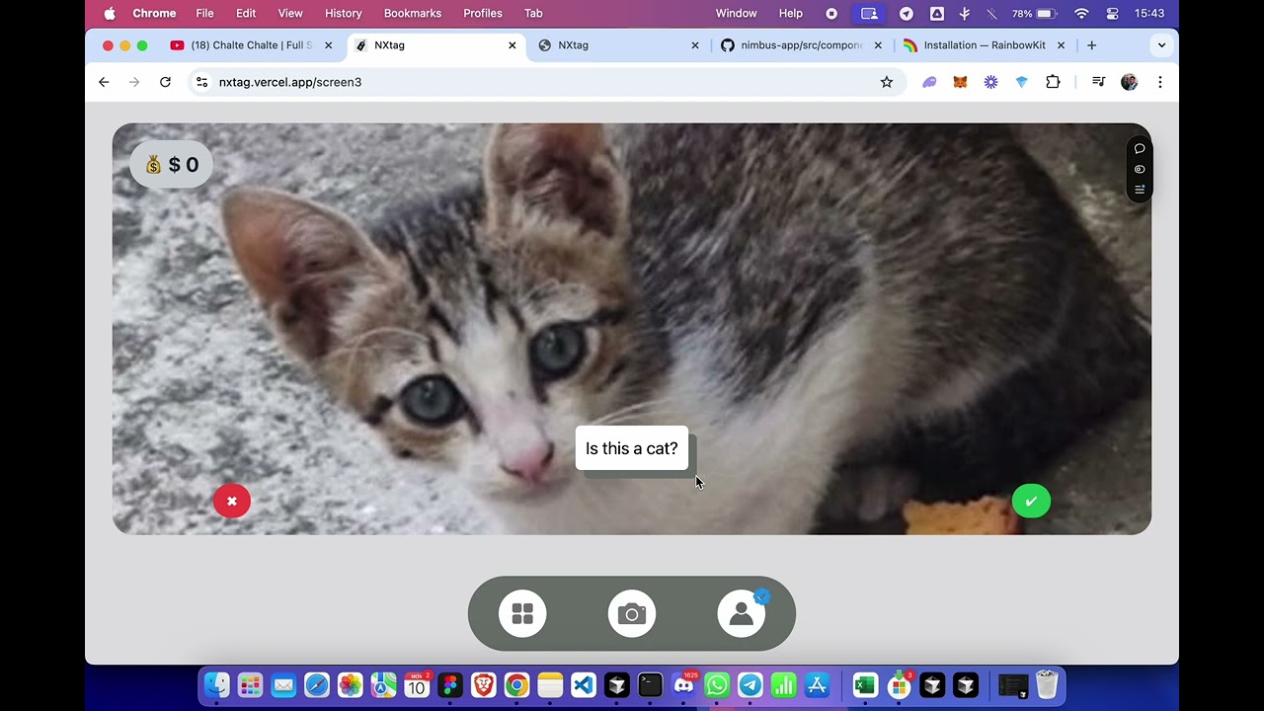Open Brave browser from the Dock
This screenshot has height=711, width=1264.
point(484,684)
